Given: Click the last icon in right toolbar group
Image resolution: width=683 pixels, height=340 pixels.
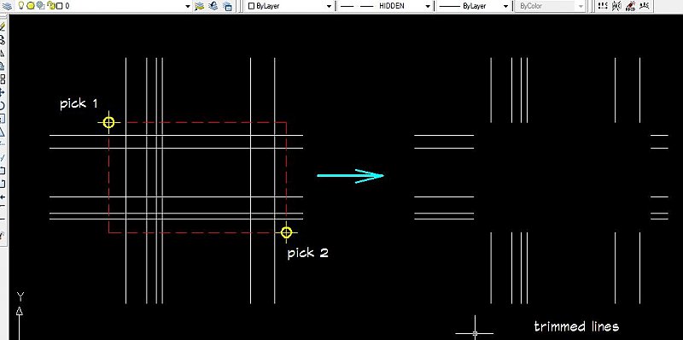Looking at the screenshot, I should click(645, 6).
